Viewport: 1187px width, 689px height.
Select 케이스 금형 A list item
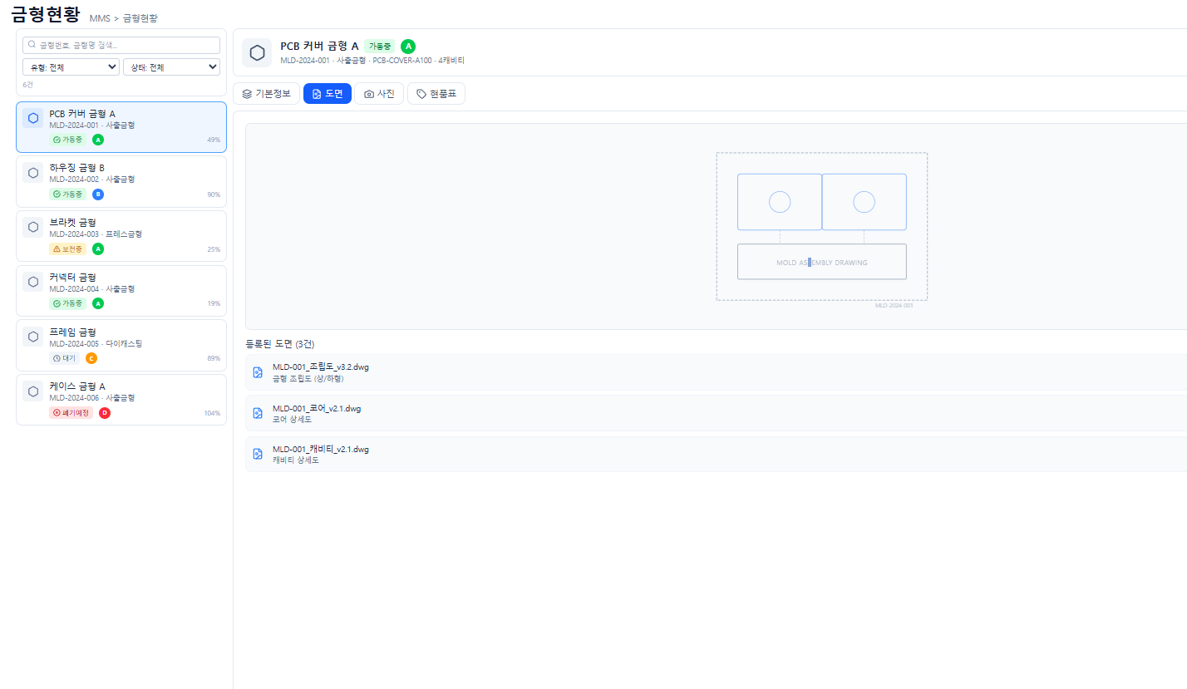coord(121,400)
